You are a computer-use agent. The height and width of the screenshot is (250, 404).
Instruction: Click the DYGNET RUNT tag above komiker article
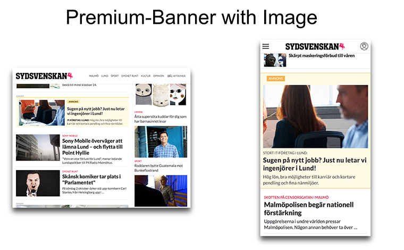coord(70,171)
